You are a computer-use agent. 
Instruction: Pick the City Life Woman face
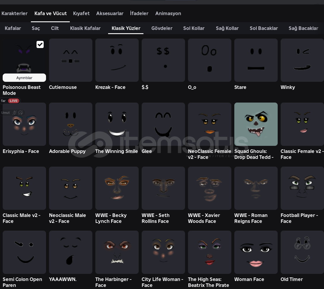click(x=163, y=252)
